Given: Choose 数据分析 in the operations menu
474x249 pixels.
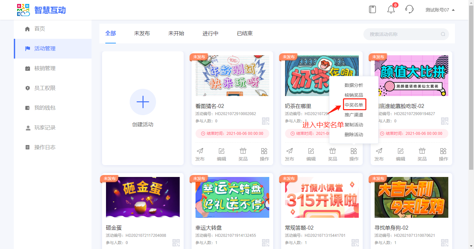Looking at the screenshot, I should [354, 85].
